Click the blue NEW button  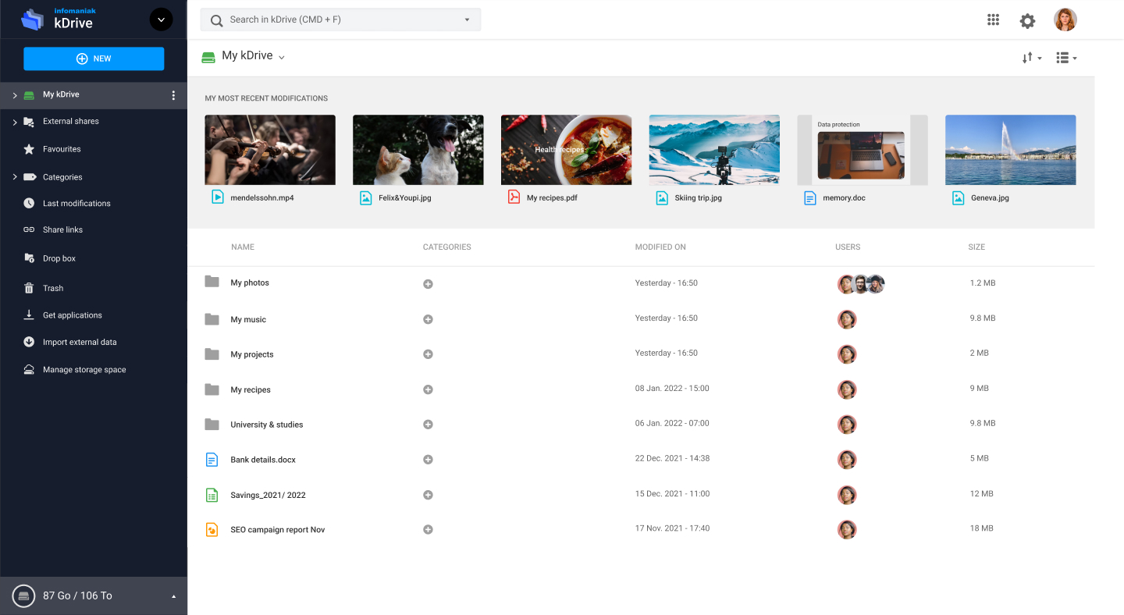94,59
